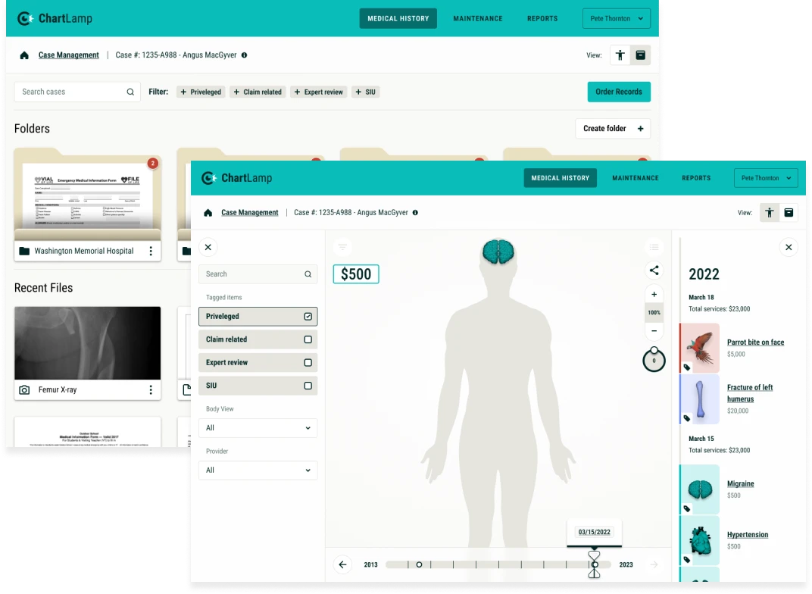The height and width of the screenshot is (594, 812).
Task: Click red notification badge on hospital folder
Action: tap(152, 163)
